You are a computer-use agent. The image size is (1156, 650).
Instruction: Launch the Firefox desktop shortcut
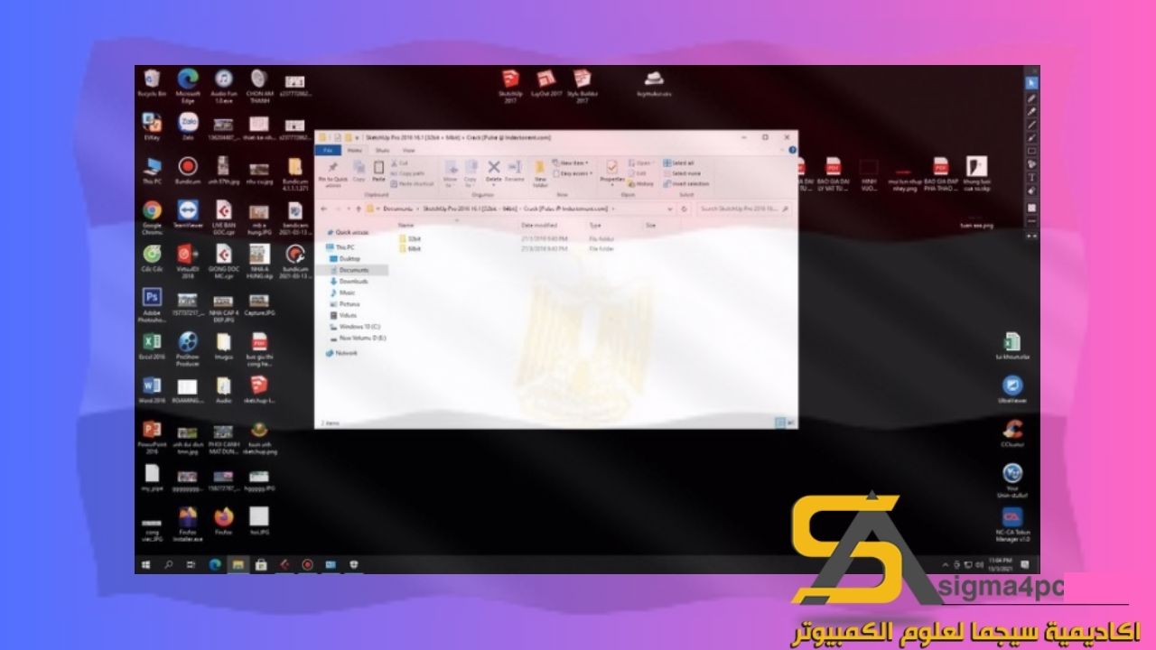pos(223,521)
